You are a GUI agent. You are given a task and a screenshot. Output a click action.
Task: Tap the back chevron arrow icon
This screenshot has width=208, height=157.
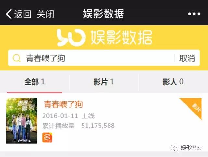coord(9,14)
